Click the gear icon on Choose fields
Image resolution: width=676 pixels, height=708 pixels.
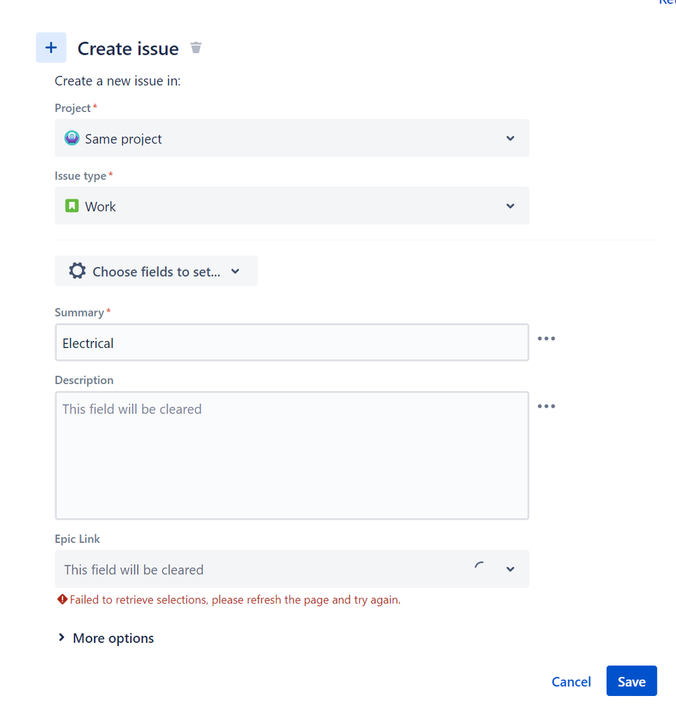[x=77, y=271]
